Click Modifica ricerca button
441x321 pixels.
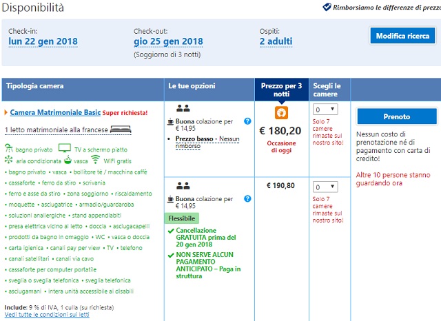click(x=402, y=36)
